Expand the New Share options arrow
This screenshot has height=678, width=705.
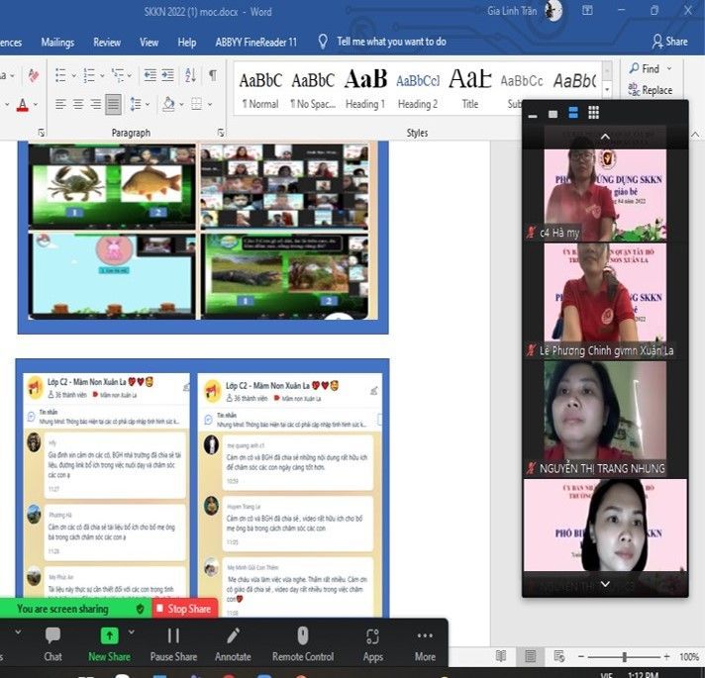[131, 631]
